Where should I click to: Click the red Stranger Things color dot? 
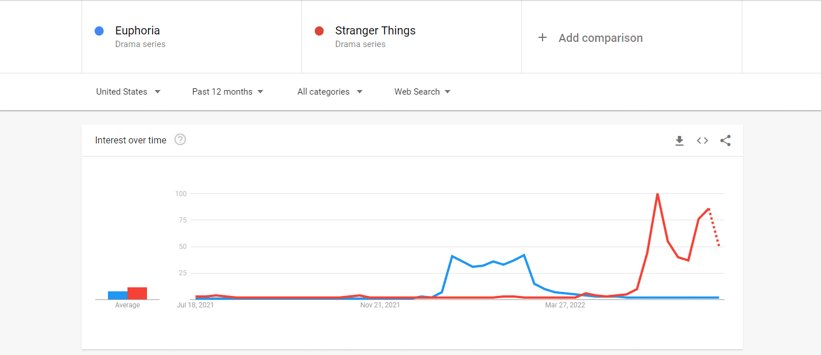(319, 31)
